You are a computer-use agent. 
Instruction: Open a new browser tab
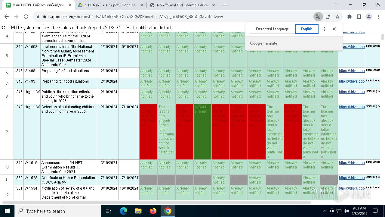tap(225, 5)
